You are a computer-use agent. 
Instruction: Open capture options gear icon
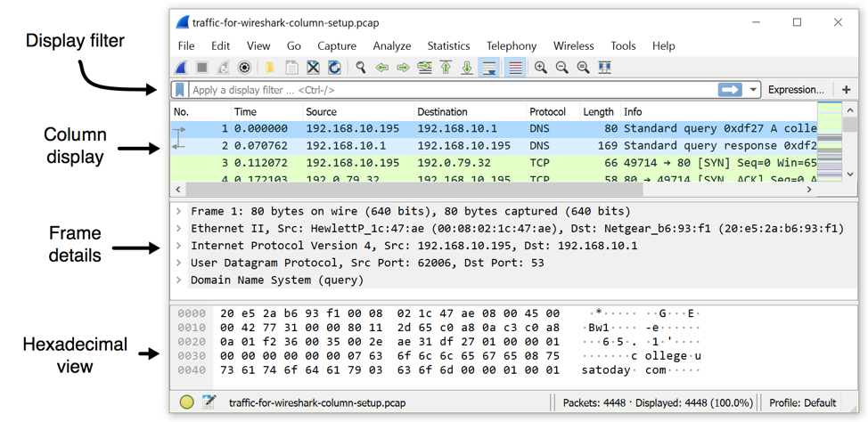pos(244,68)
